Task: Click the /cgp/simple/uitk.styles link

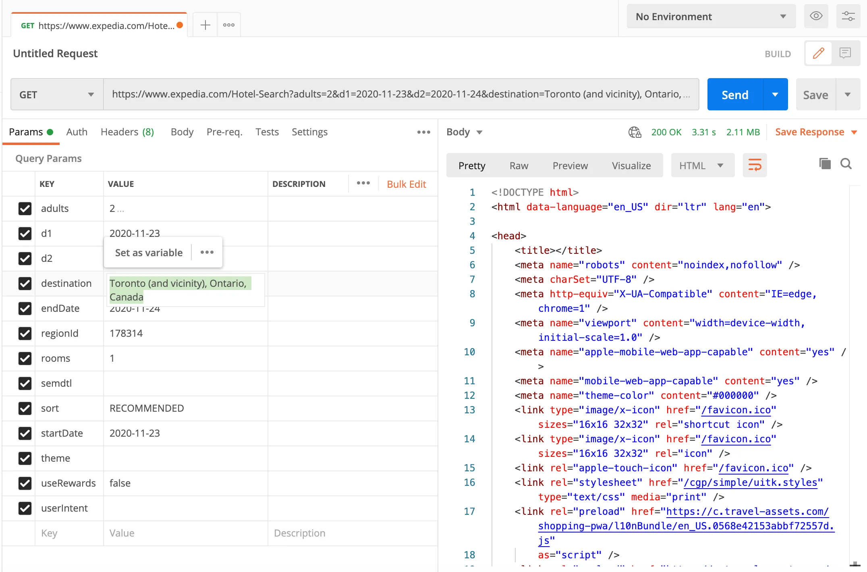Action: pyautogui.click(x=751, y=482)
